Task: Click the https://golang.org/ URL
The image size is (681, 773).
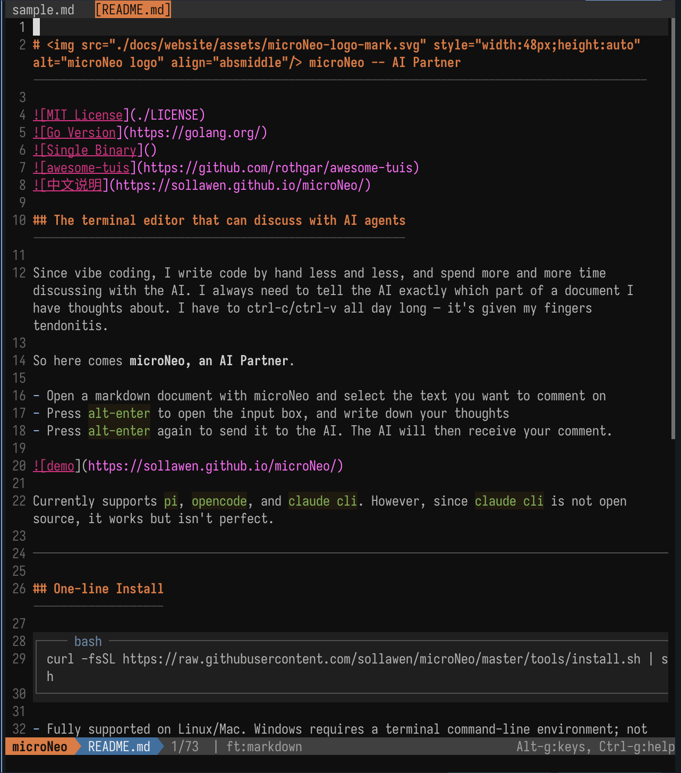Action: point(195,132)
